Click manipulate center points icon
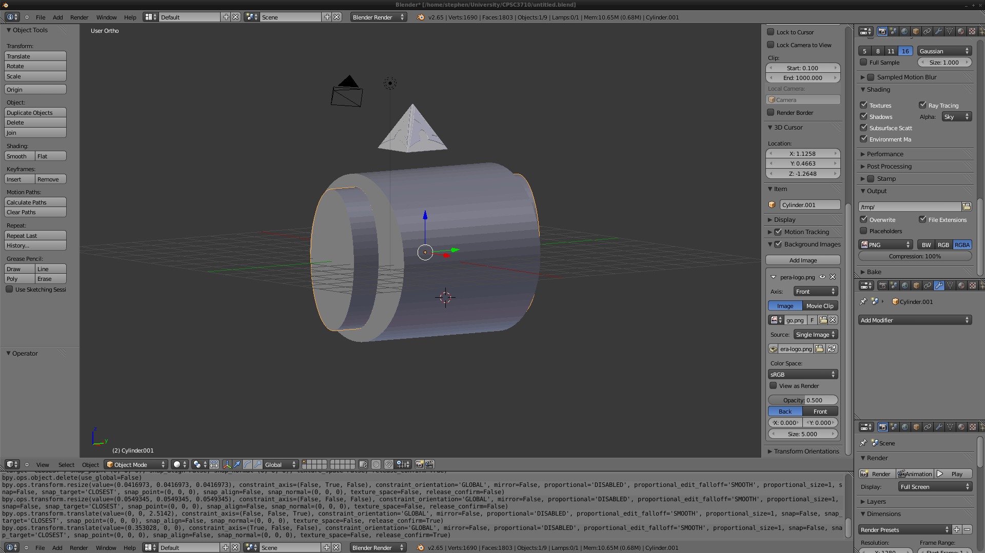Screen dimensions: 985x553 click(x=214, y=464)
